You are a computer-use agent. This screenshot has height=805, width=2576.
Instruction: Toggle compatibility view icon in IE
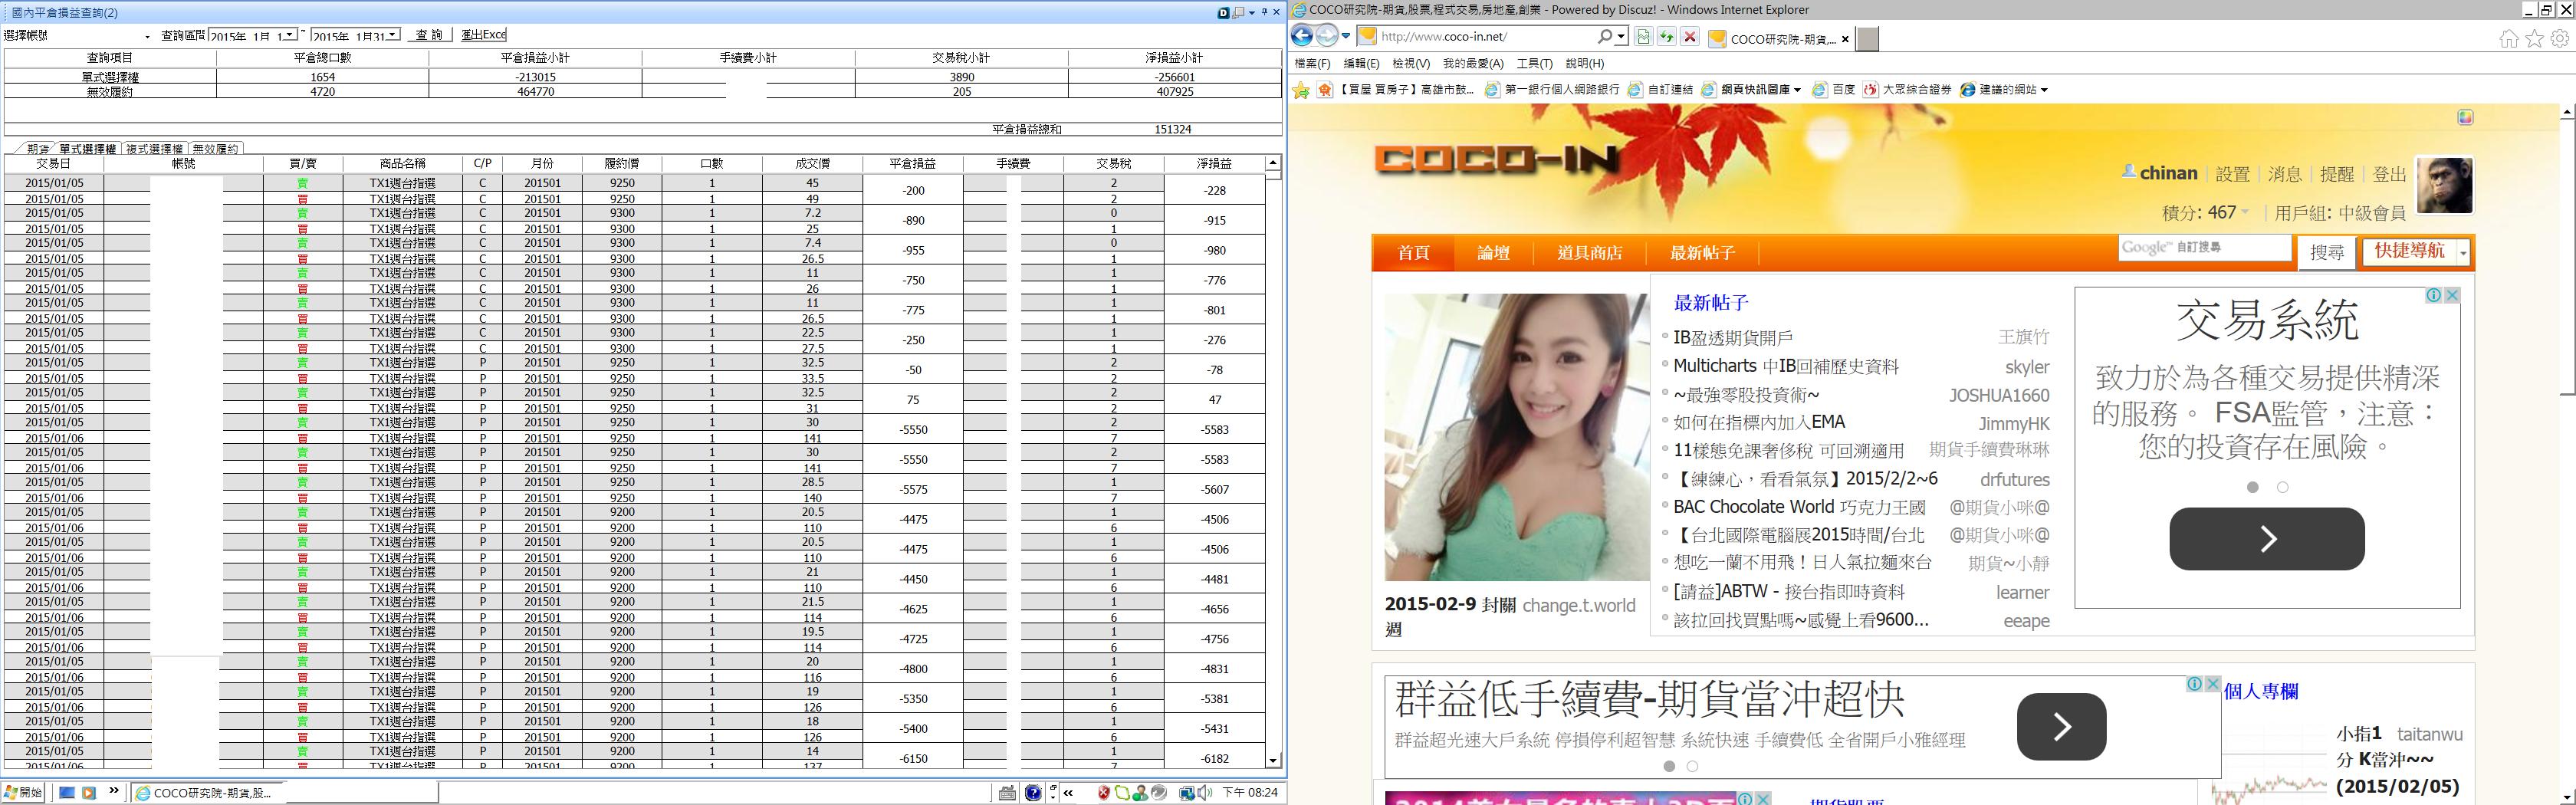(x=1642, y=37)
